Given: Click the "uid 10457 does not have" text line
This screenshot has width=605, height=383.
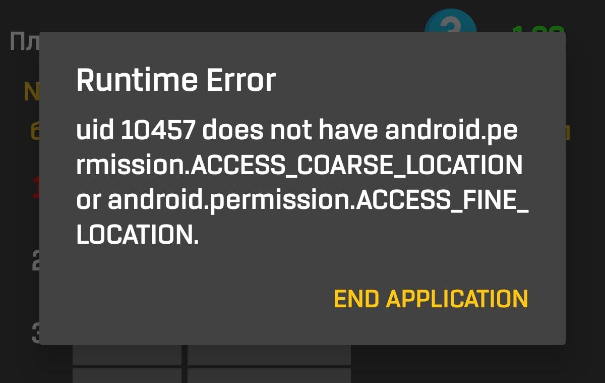Looking at the screenshot, I should tap(297, 131).
